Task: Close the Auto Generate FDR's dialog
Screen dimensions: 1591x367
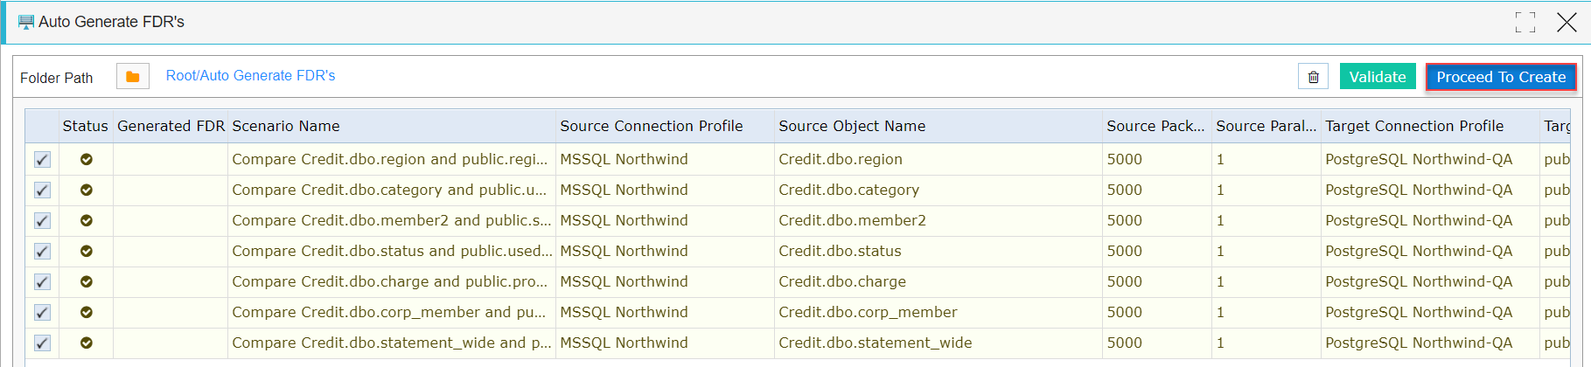Action: click(1567, 23)
